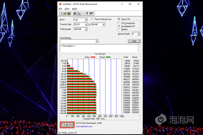203x135 pixels.
Task: Click the ATTO logo at the bottom
Action: (67, 125)
